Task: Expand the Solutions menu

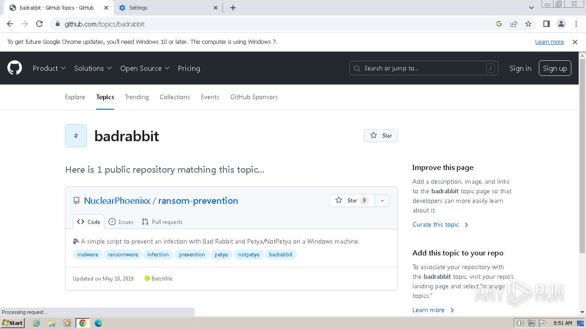Action: (93, 68)
